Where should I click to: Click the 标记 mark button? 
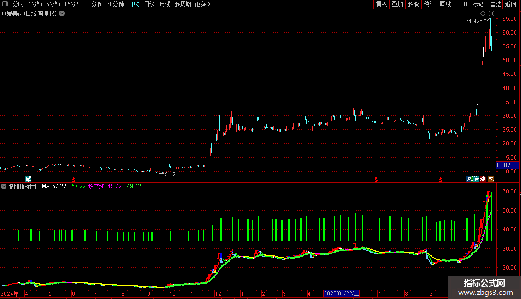pos(478,4)
